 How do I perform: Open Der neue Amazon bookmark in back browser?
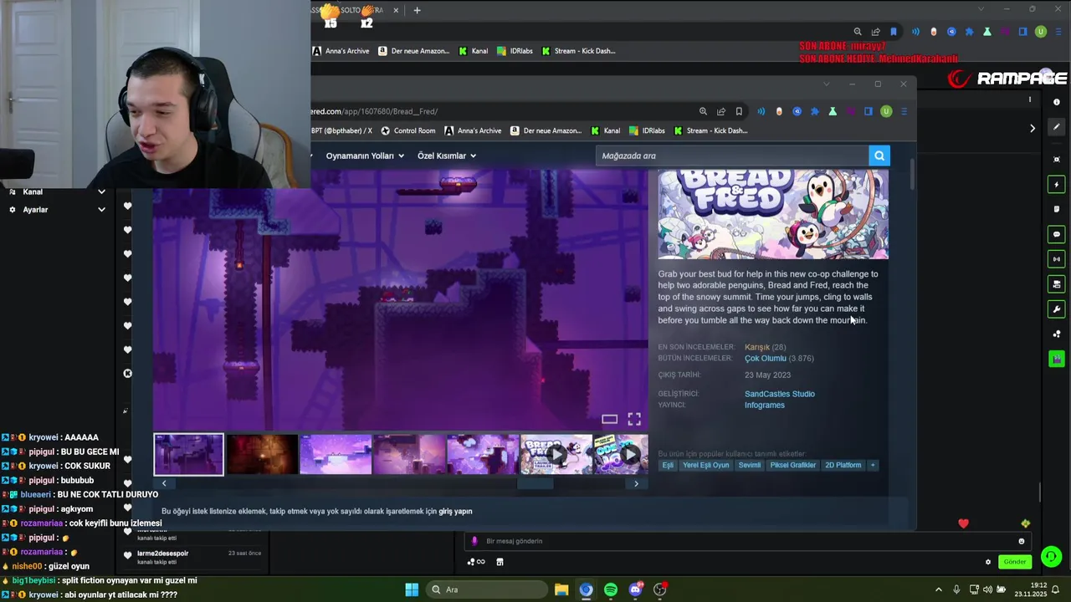pyautogui.click(x=414, y=51)
